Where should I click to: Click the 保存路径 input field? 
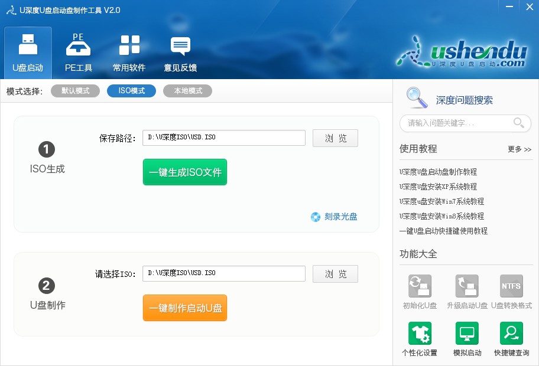pyautogui.click(x=224, y=138)
